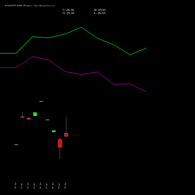Click the flat green candle for 20 Apr

point(16,145)
